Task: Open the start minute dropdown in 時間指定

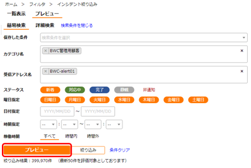Action: [x=69, y=125]
